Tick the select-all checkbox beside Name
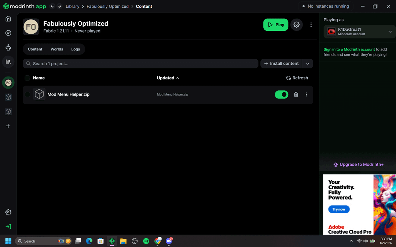 coord(27,78)
